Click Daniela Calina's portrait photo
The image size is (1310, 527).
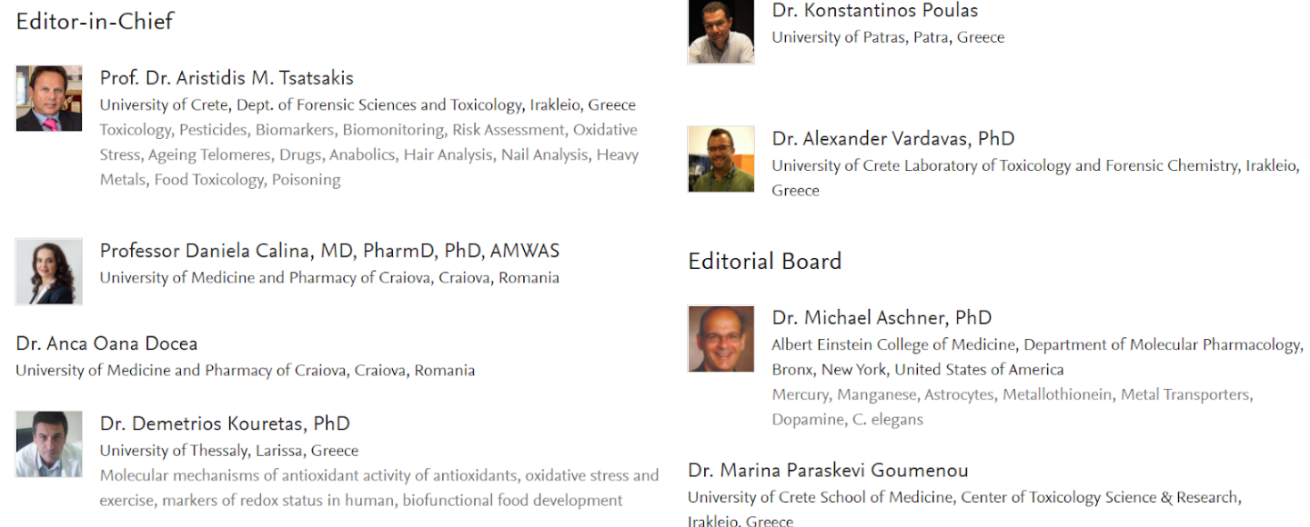(49, 271)
